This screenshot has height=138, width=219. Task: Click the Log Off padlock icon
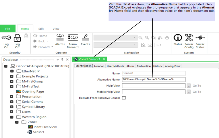(x=17, y=38)
